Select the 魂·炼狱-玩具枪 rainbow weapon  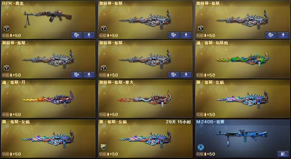pyautogui.click(x=242, y=59)
